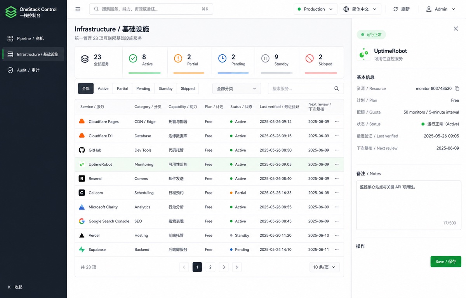466x298 pixels.
Task: Open more actions for Cloudflare Pages row
Action: [x=337, y=121]
